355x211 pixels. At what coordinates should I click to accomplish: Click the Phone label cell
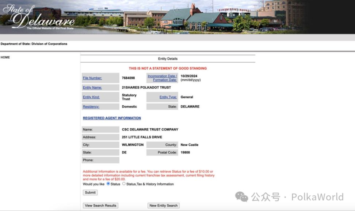click(x=100, y=160)
